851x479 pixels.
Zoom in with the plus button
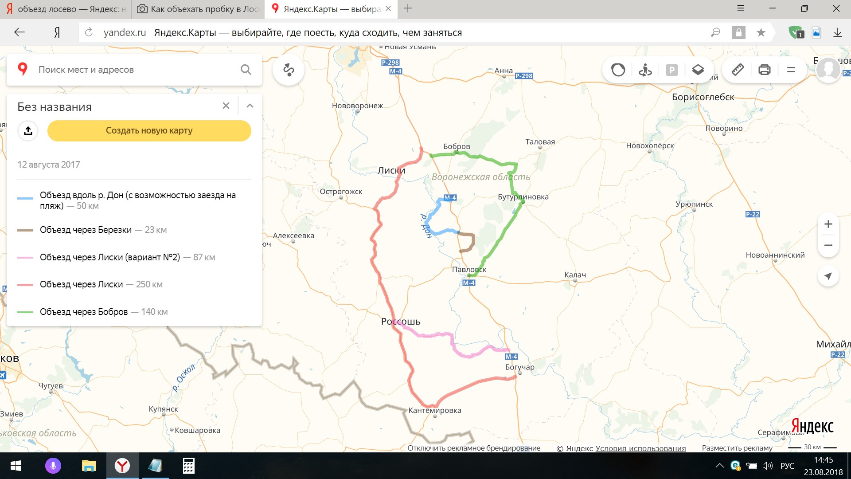(828, 224)
